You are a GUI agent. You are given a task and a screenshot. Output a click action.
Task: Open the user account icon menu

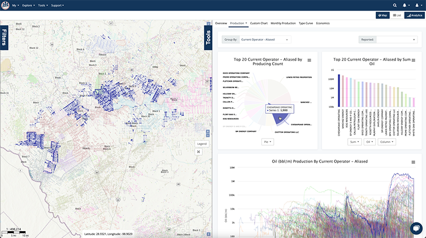click(x=418, y=5)
